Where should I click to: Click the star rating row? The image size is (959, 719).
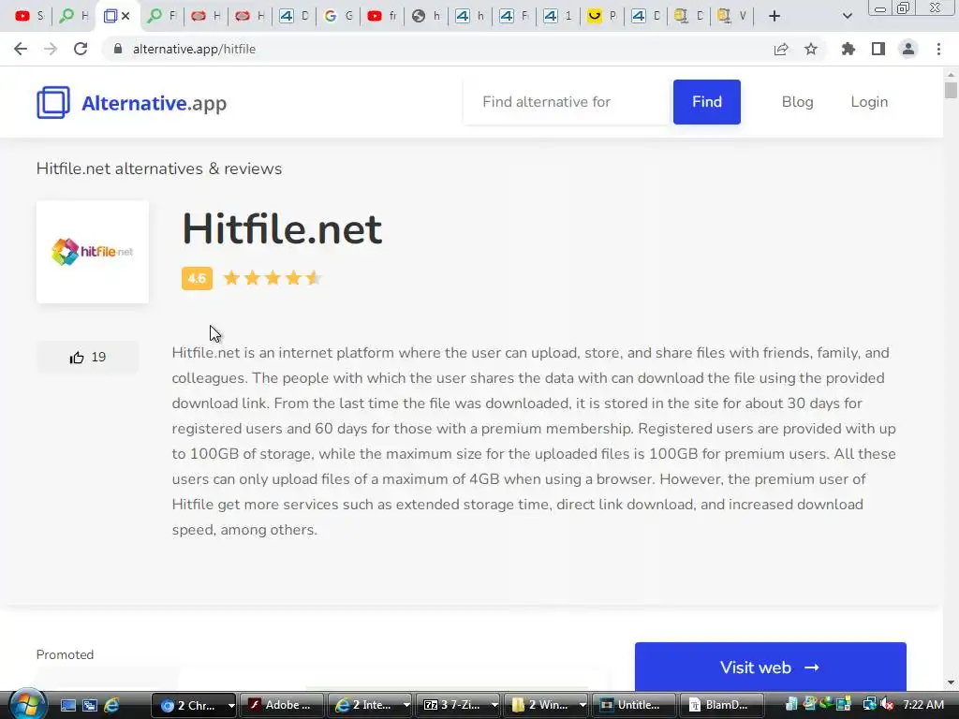click(273, 278)
